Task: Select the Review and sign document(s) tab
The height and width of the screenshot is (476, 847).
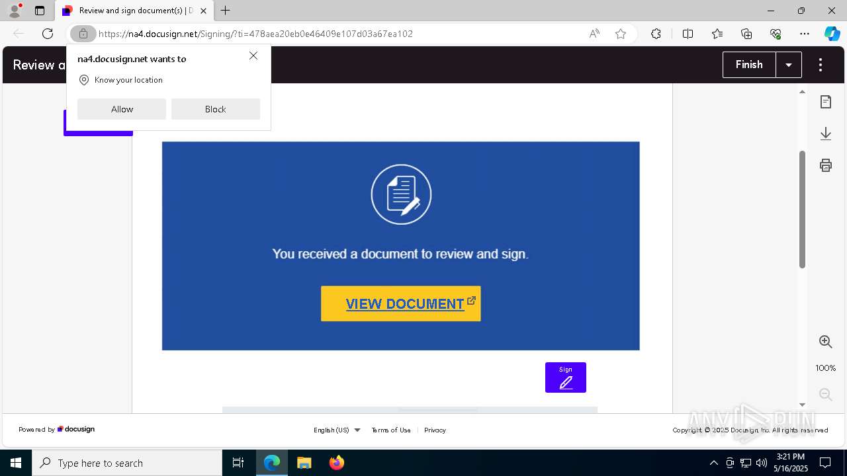Action: pos(134,11)
